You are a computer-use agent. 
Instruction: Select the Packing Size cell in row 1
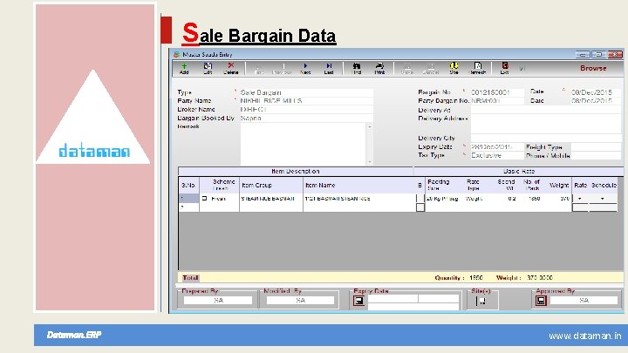click(x=444, y=199)
